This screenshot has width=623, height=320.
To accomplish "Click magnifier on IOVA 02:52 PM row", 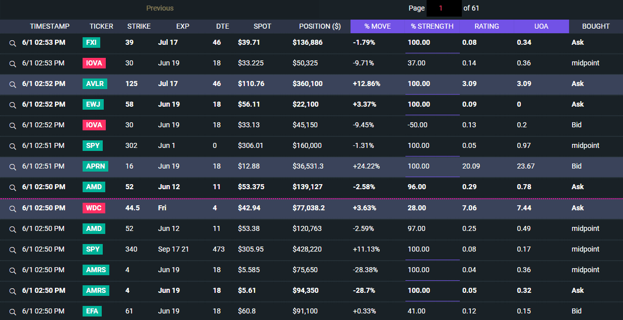I will (13, 125).
